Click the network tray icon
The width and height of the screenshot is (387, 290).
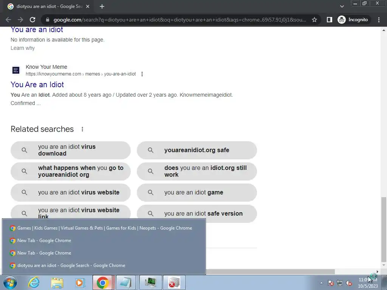click(x=340, y=283)
